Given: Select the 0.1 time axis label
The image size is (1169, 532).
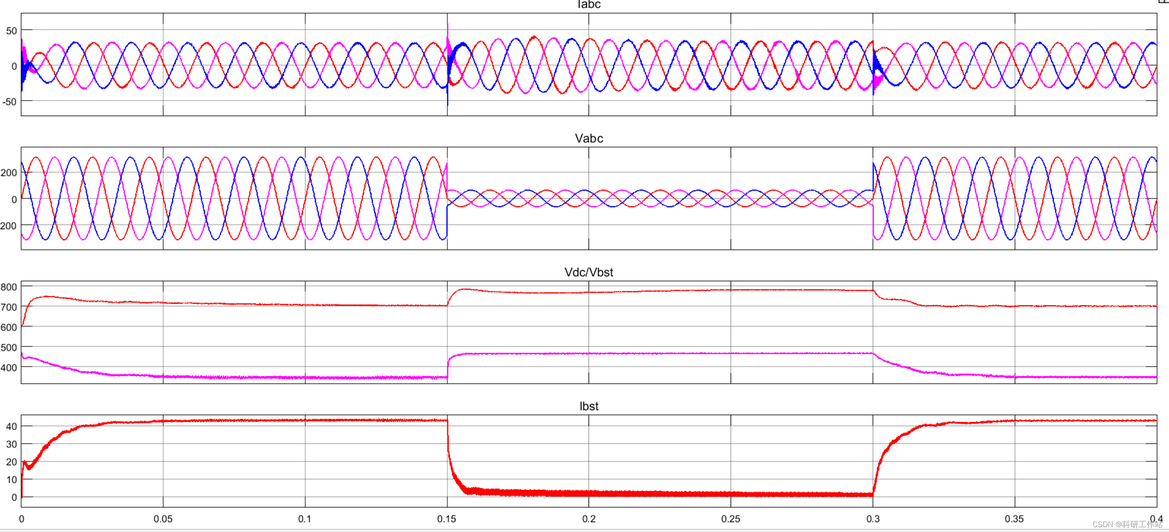Looking at the screenshot, I should click(305, 519).
